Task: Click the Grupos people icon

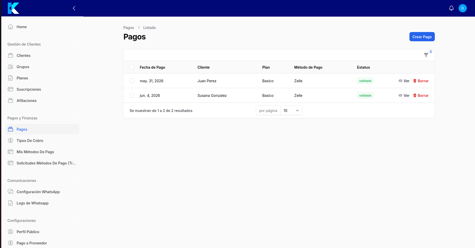Action: 10,67
